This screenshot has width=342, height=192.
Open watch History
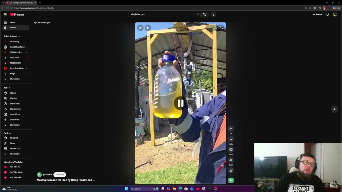[x=16, y=93]
